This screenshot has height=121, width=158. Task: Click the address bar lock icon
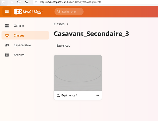[36, 2]
